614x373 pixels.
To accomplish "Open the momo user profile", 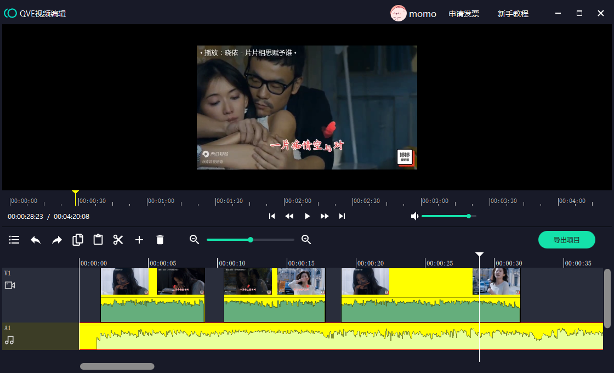I will pyautogui.click(x=413, y=14).
